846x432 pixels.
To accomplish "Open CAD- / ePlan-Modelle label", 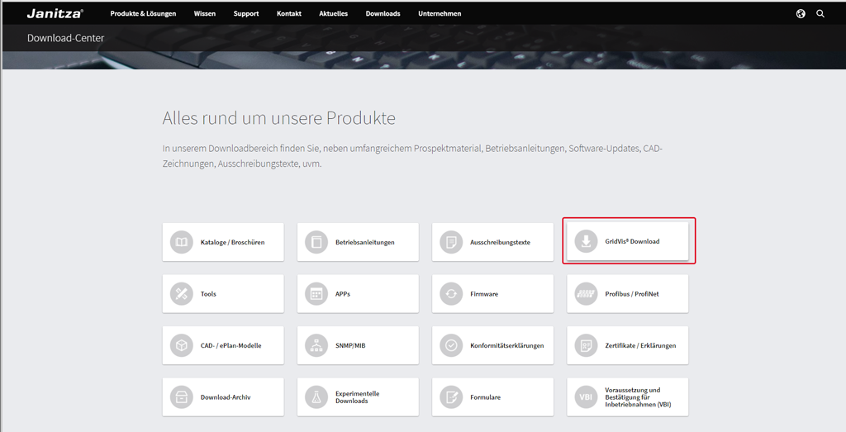I will (x=231, y=345).
